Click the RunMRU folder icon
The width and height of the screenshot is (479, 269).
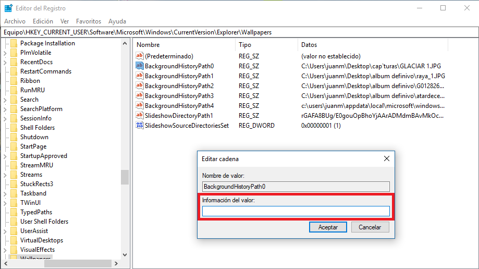click(x=14, y=90)
